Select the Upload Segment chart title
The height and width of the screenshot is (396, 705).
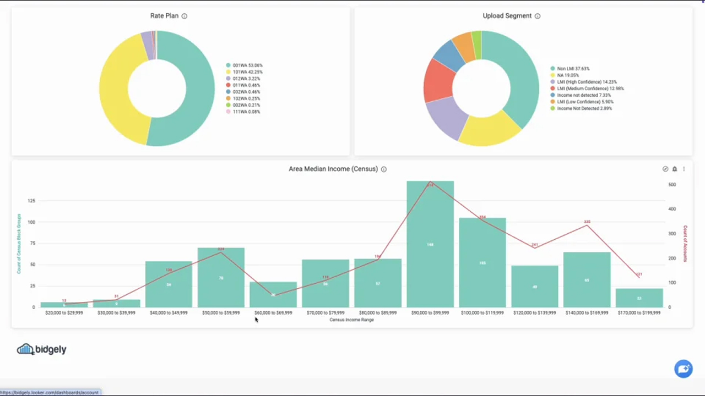(507, 15)
